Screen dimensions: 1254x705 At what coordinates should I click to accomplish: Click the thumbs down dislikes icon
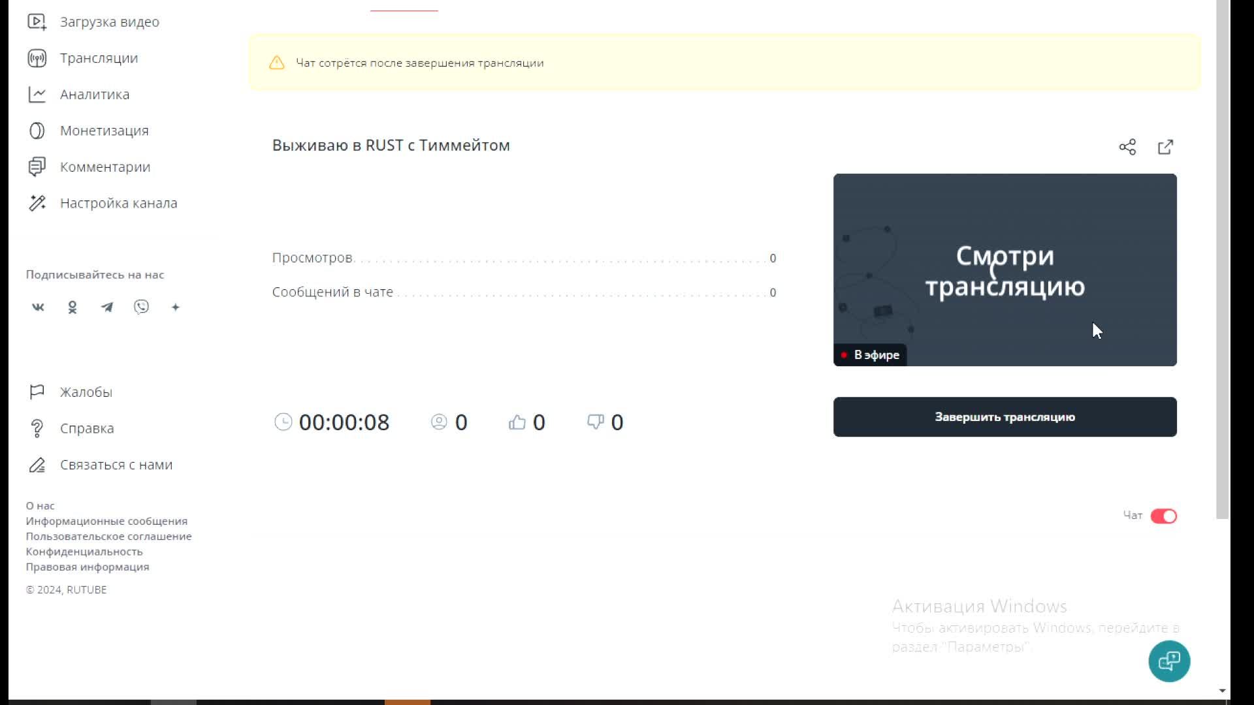596,422
